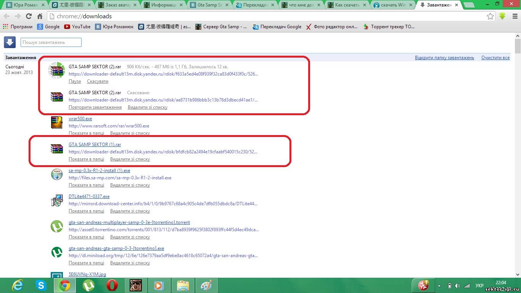Image resolution: width=521 pixels, height=293 pixels.
Task: Open the GTA SAMP SEKTOR (1).rar file link
Action: tap(95, 145)
